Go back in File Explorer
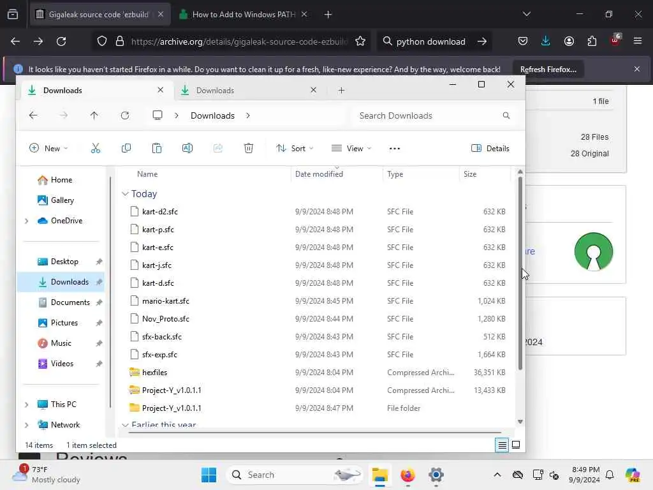653x490 pixels. pos(33,115)
